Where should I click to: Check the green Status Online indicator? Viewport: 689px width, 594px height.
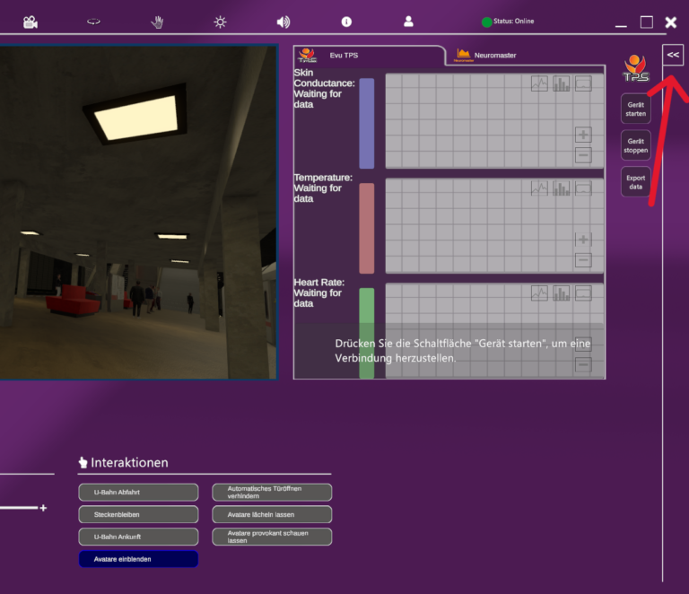(486, 22)
